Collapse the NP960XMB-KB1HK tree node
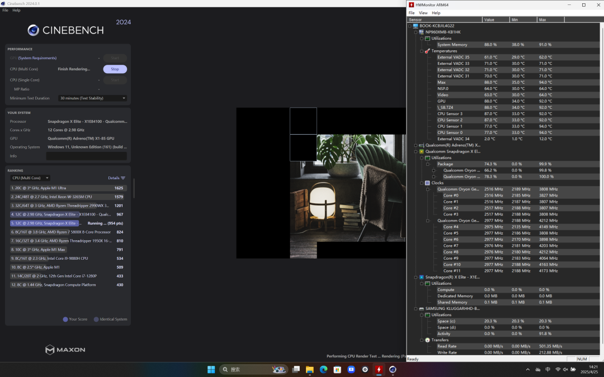 (416, 32)
